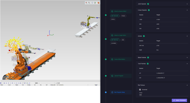190x103 pixels.
Task: Click the source robot version chip
Action: 113,19
